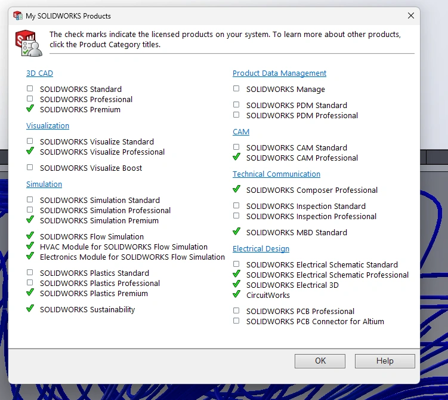
Task: Click the Electrical Schematic Standard checkbox
Action: [x=236, y=264]
